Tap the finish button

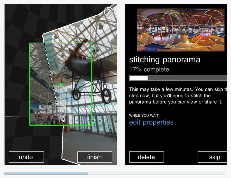pos(95,157)
